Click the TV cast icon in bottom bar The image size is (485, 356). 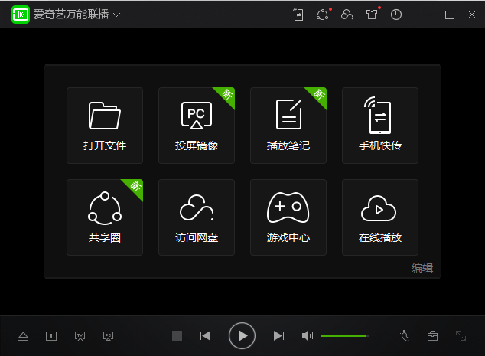(80, 336)
